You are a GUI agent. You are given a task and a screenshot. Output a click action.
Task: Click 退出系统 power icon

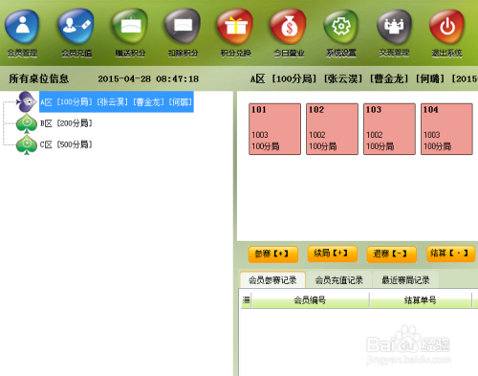pos(447,27)
